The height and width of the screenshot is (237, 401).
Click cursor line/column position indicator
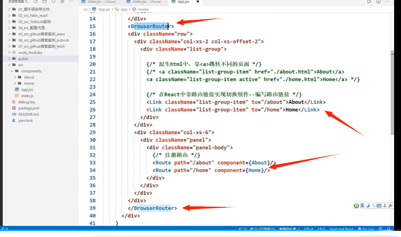(257, 229)
